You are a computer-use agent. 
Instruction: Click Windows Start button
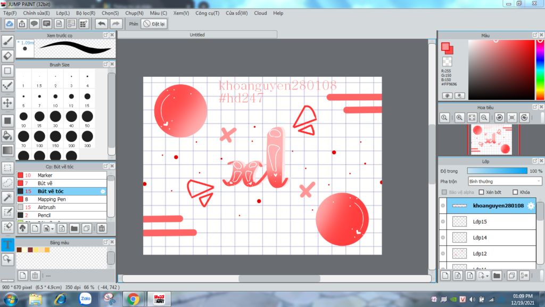point(11,300)
